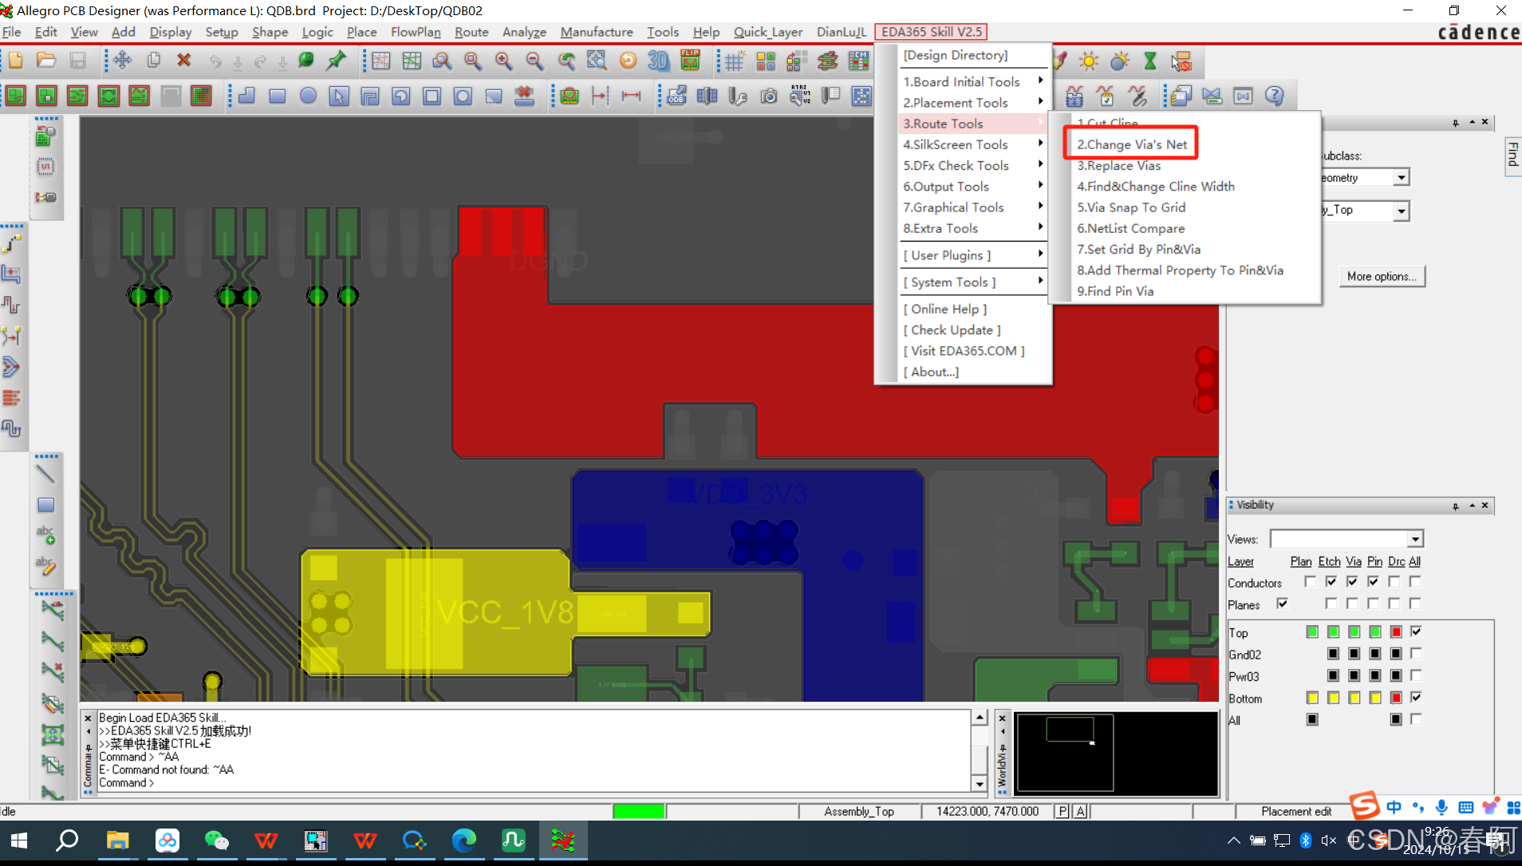This screenshot has width=1522, height=866.
Task: Click the Flip design icon
Action: [690, 61]
